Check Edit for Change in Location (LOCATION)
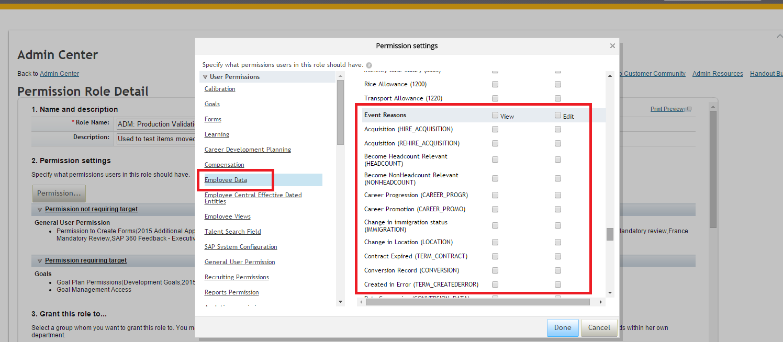 (558, 242)
